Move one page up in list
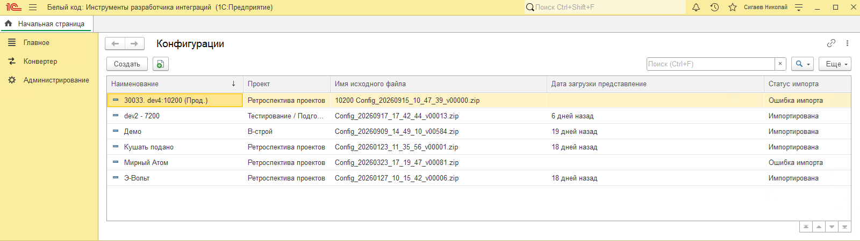This screenshot has width=860, height=241. 819,227
